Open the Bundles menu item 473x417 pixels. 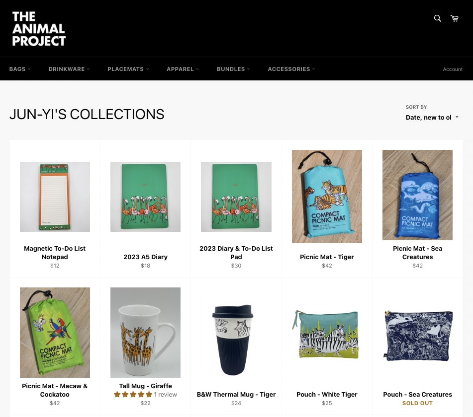(233, 69)
